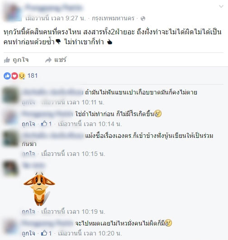The height and width of the screenshot is (240, 228).
Task: Like the fox sticker comment at 10:19 น.
Action: [28, 212]
